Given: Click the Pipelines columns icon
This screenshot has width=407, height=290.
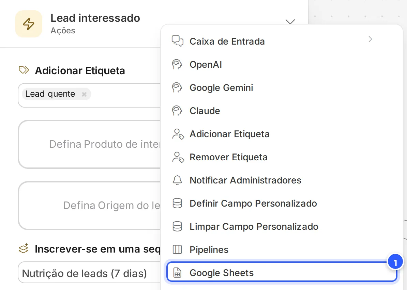Looking at the screenshot, I should click(x=177, y=249).
